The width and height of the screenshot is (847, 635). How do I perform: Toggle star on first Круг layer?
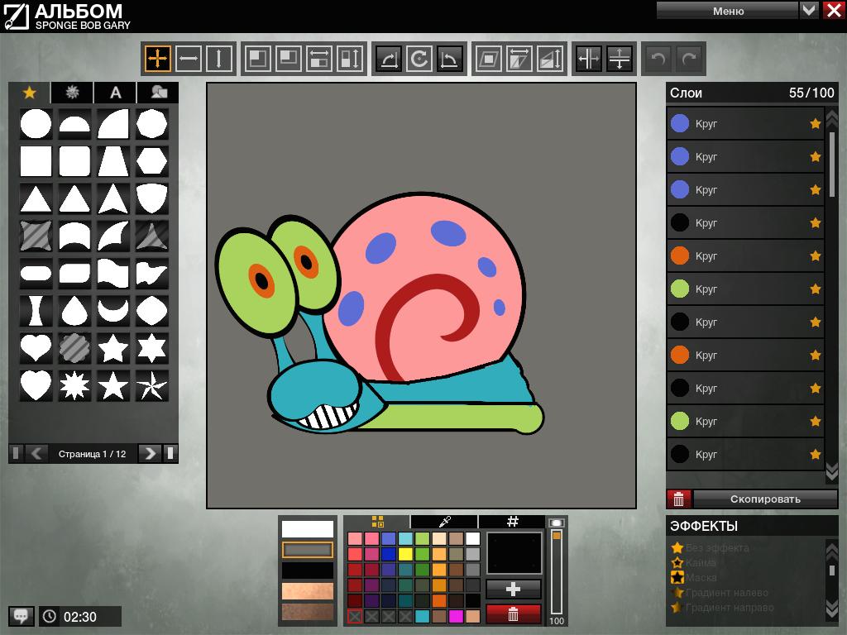(x=815, y=124)
